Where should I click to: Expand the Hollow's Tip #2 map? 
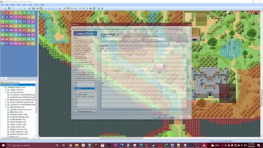(x=6, y=90)
